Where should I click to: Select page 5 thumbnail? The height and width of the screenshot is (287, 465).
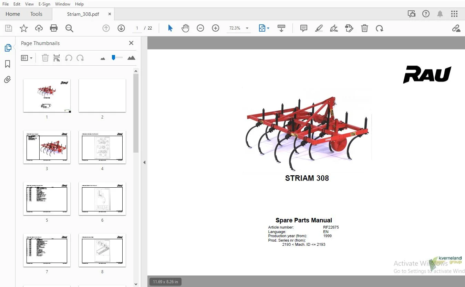[x=47, y=199]
